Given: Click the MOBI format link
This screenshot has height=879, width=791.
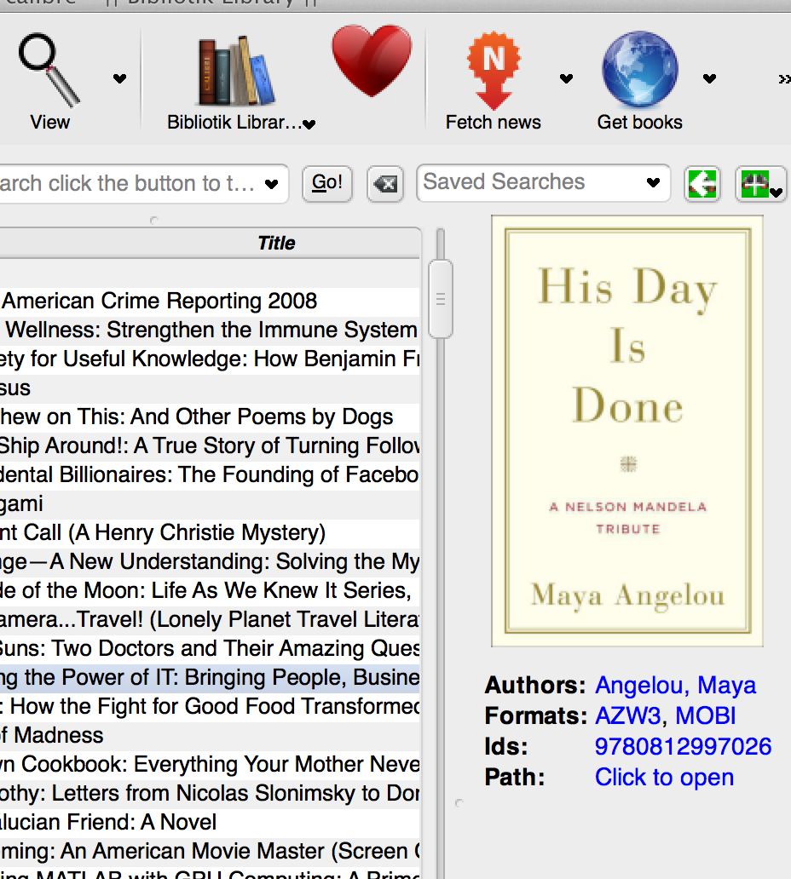Looking at the screenshot, I should [705, 715].
